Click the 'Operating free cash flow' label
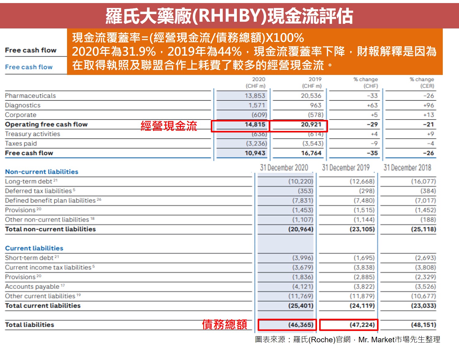Screen dimensions: 459x349 click(46, 124)
